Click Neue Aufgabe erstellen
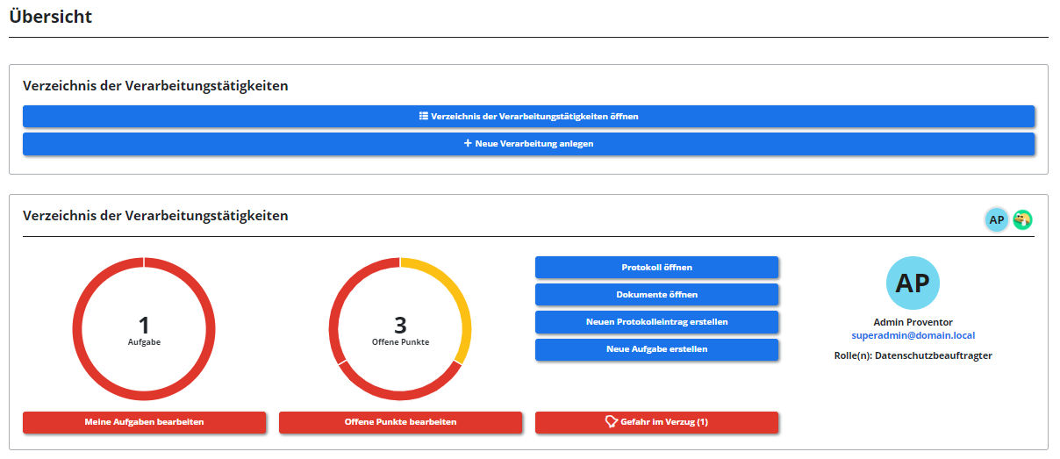This screenshot has width=1060, height=459. click(656, 348)
